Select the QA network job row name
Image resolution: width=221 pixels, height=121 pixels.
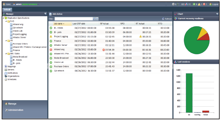(59, 71)
